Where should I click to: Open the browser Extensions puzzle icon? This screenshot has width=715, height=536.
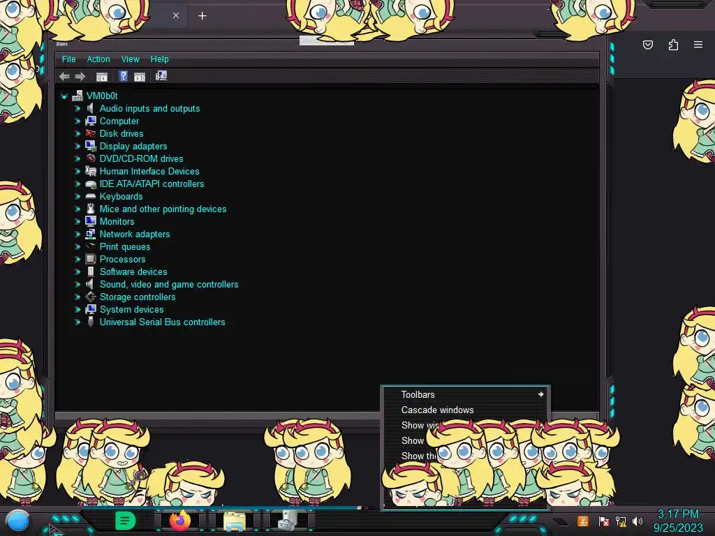(x=674, y=45)
